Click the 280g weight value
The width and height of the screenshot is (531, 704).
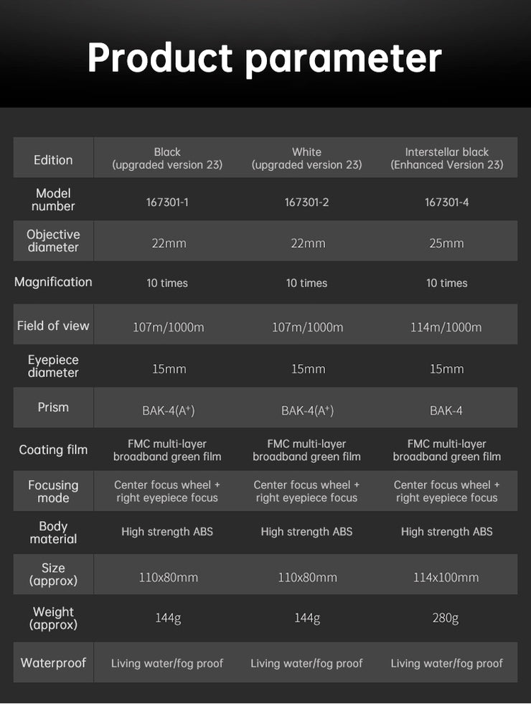point(446,618)
